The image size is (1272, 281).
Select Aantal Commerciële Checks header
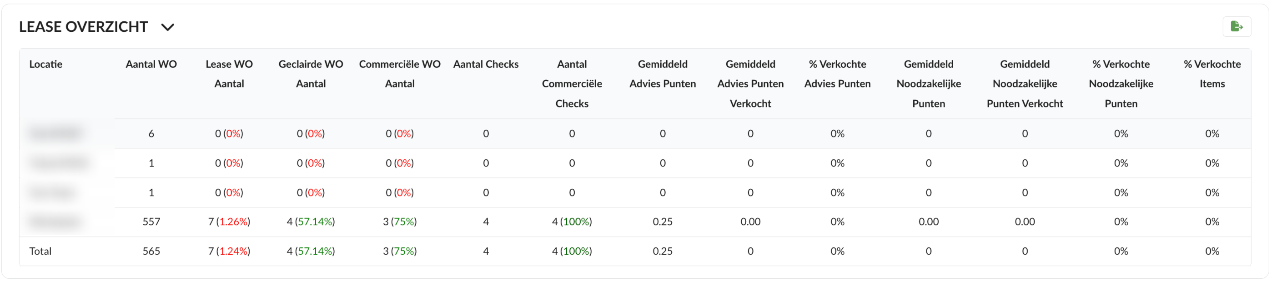(572, 84)
